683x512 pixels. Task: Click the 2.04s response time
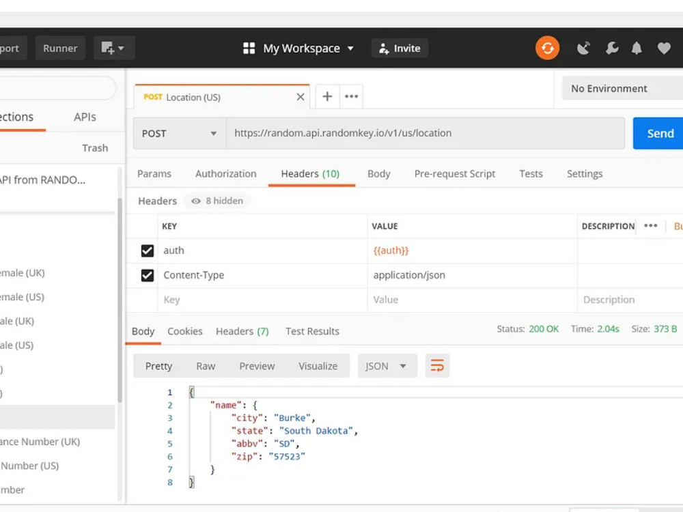click(x=608, y=329)
